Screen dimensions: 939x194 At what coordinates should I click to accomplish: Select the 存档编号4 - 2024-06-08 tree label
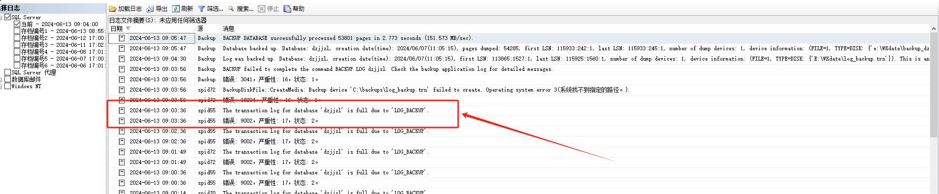point(63,52)
